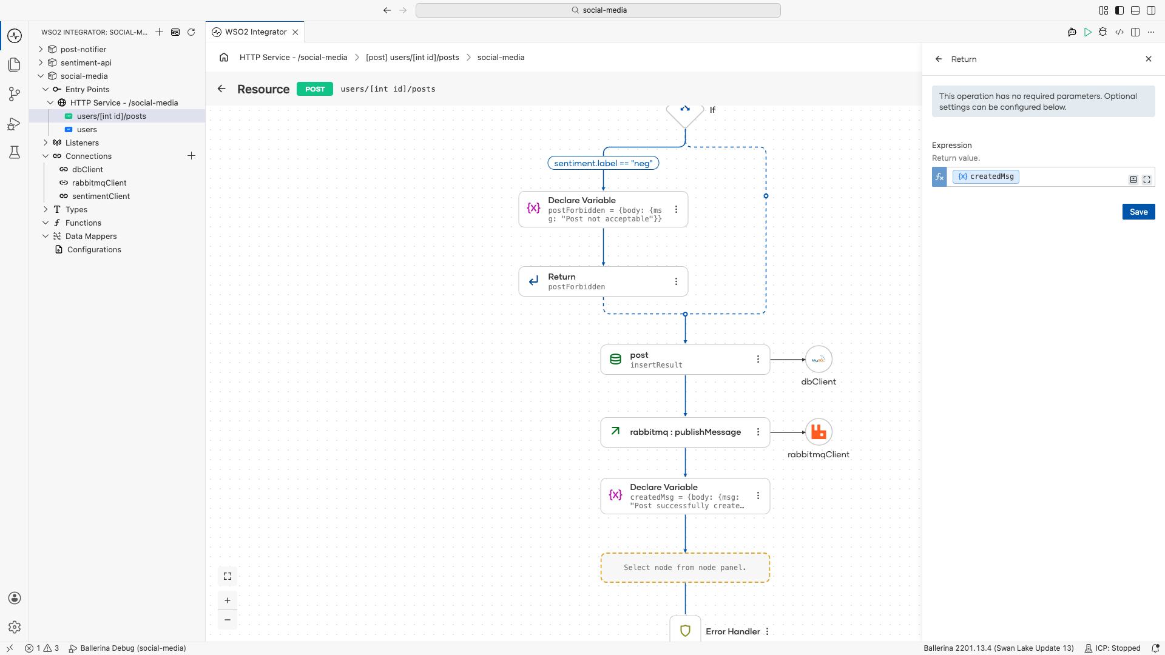Image resolution: width=1165 pixels, height=655 pixels.
Task: Open the Source Control icon
Action: [x=15, y=94]
